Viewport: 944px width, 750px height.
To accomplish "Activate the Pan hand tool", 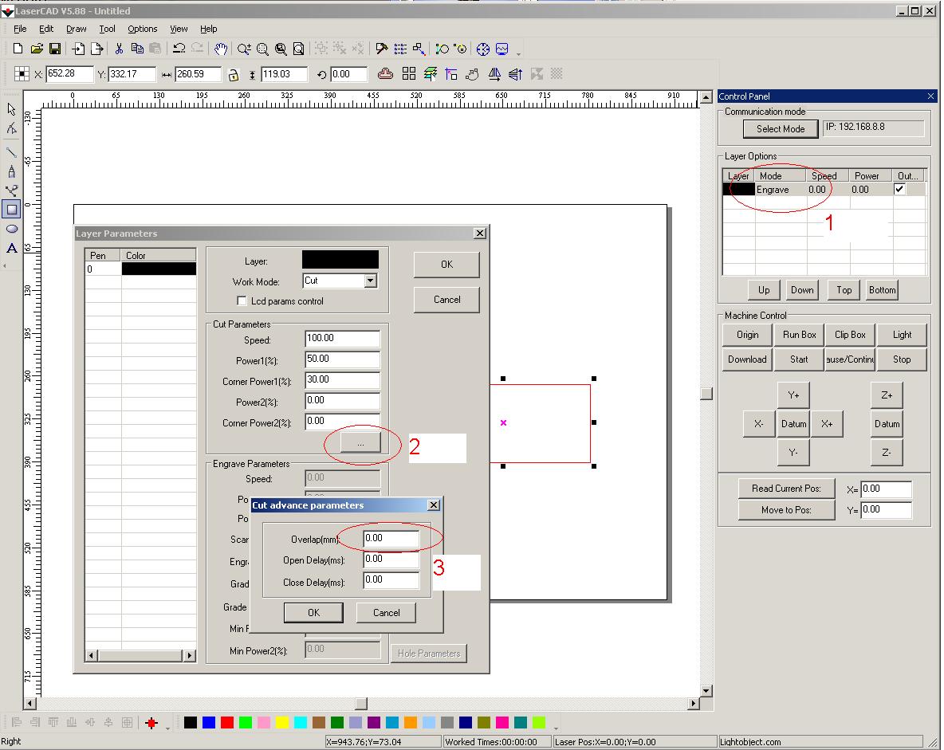I will [221, 49].
